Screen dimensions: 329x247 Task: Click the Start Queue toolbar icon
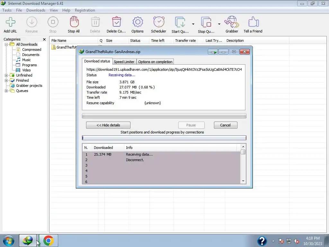(180, 22)
